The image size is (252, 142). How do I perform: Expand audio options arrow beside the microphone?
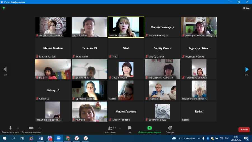pyautogui.click(x=18, y=128)
